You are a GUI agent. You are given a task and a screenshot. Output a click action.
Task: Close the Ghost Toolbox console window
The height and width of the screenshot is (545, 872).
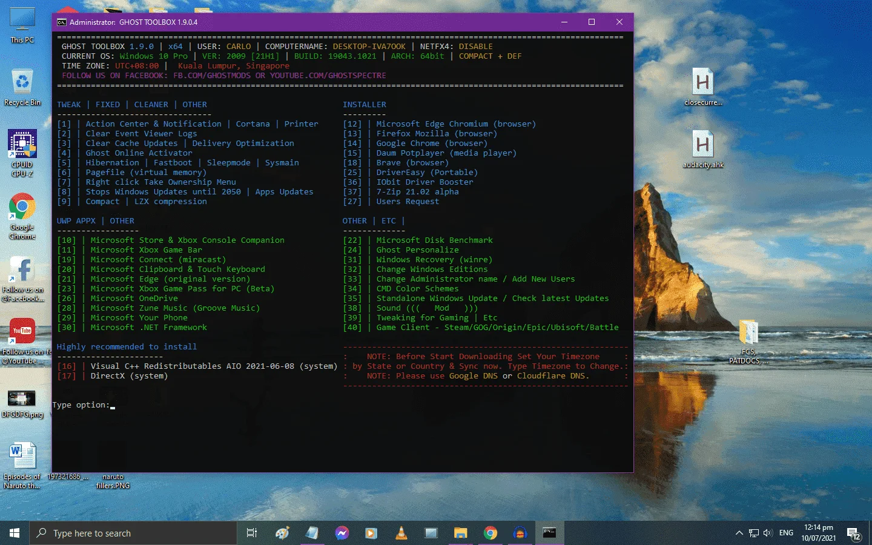click(619, 22)
